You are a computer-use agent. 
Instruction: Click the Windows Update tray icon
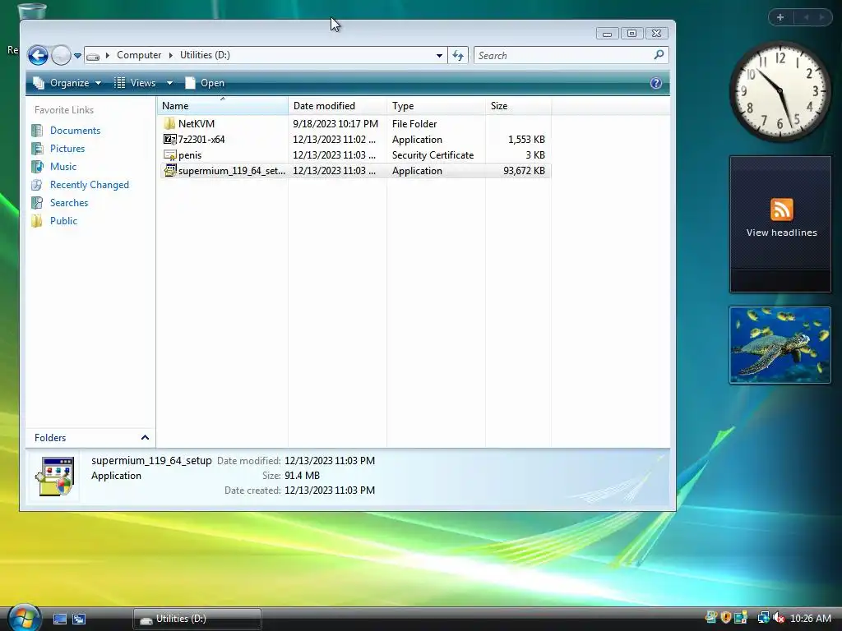click(x=711, y=618)
